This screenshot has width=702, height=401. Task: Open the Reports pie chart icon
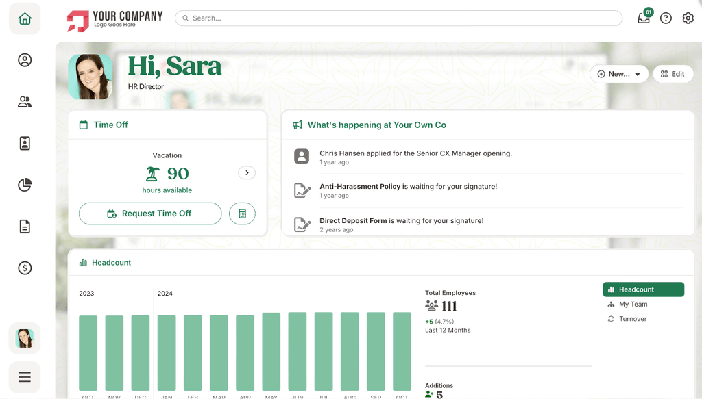click(25, 185)
